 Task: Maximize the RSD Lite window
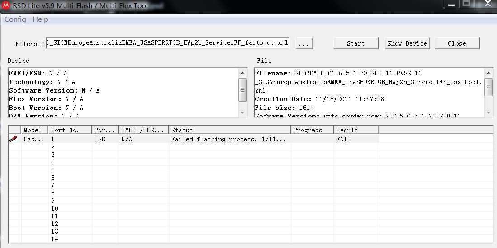pyautogui.click(x=466, y=4)
